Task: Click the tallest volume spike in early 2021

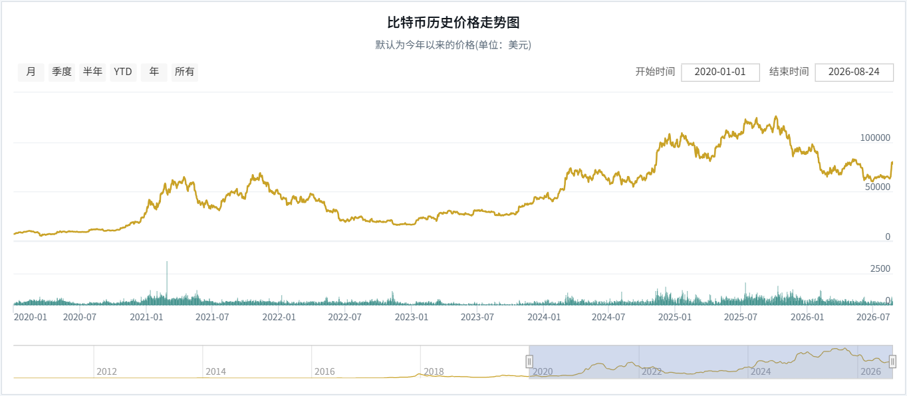Action: (x=167, y=282)
